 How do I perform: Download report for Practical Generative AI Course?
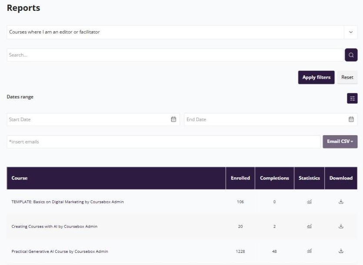point(341,251)
